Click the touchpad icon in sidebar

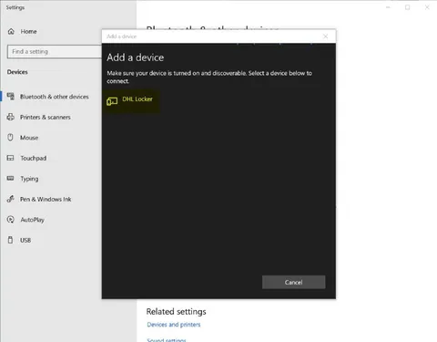click(x=10, y=158)
